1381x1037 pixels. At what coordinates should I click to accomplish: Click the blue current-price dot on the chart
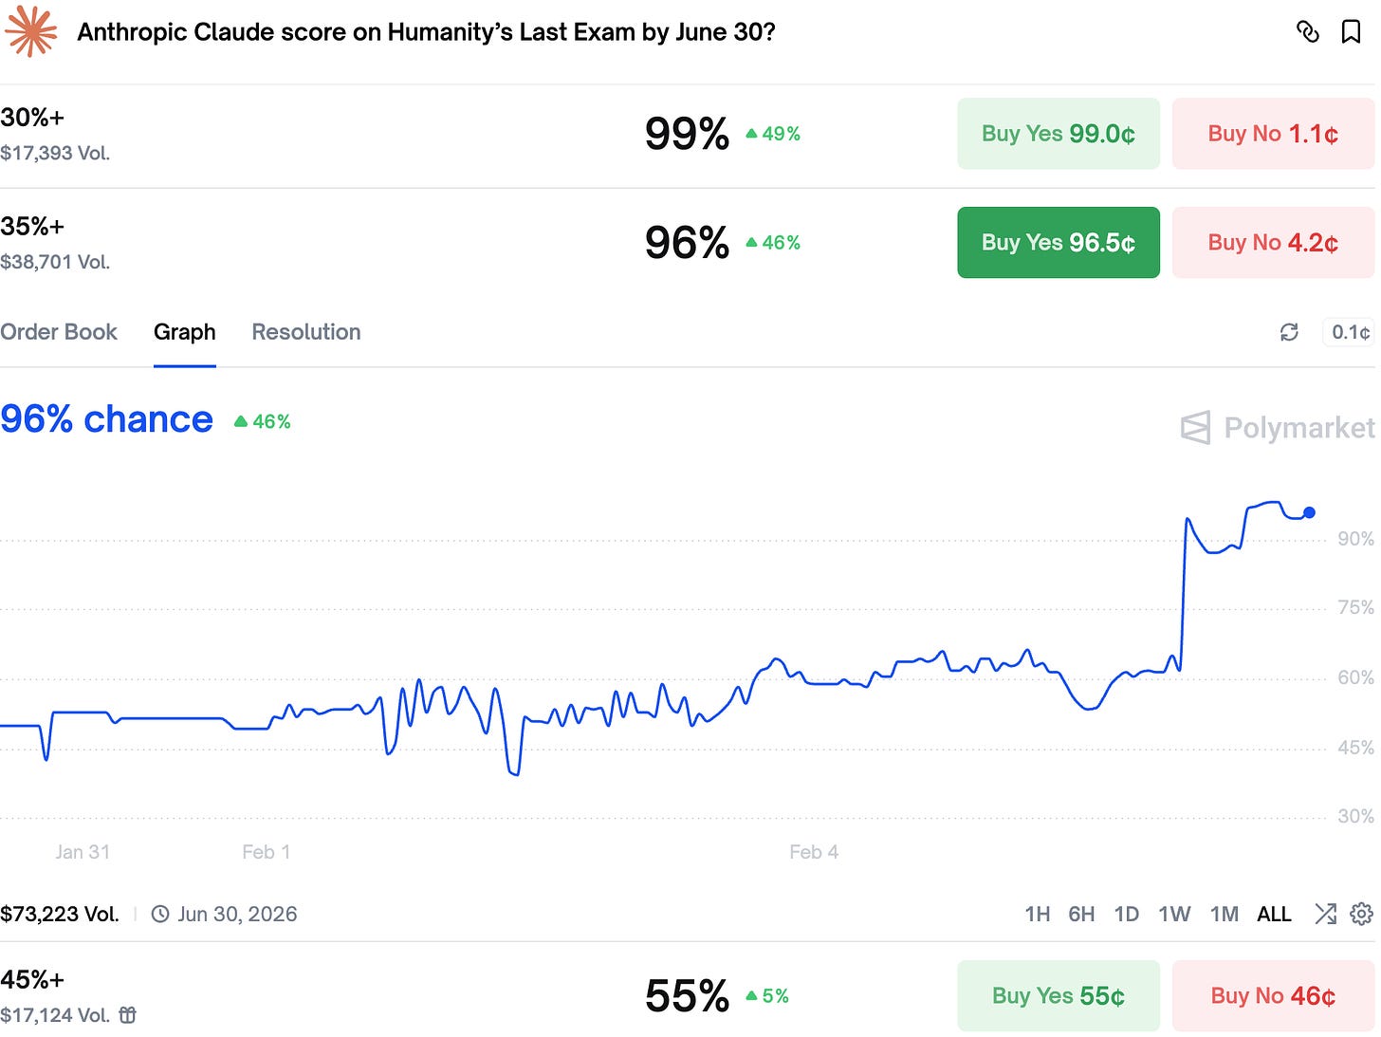pyautogui.click(x=1309, y=512)
